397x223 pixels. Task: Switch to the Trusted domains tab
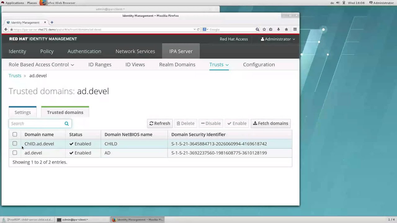coord(65,112)
